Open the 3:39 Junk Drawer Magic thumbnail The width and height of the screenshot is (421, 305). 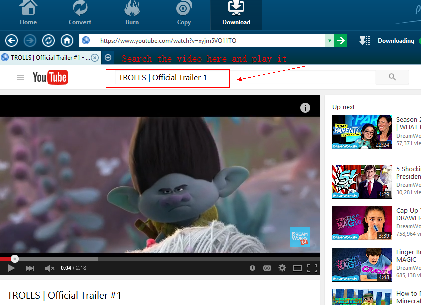point(362,223)
